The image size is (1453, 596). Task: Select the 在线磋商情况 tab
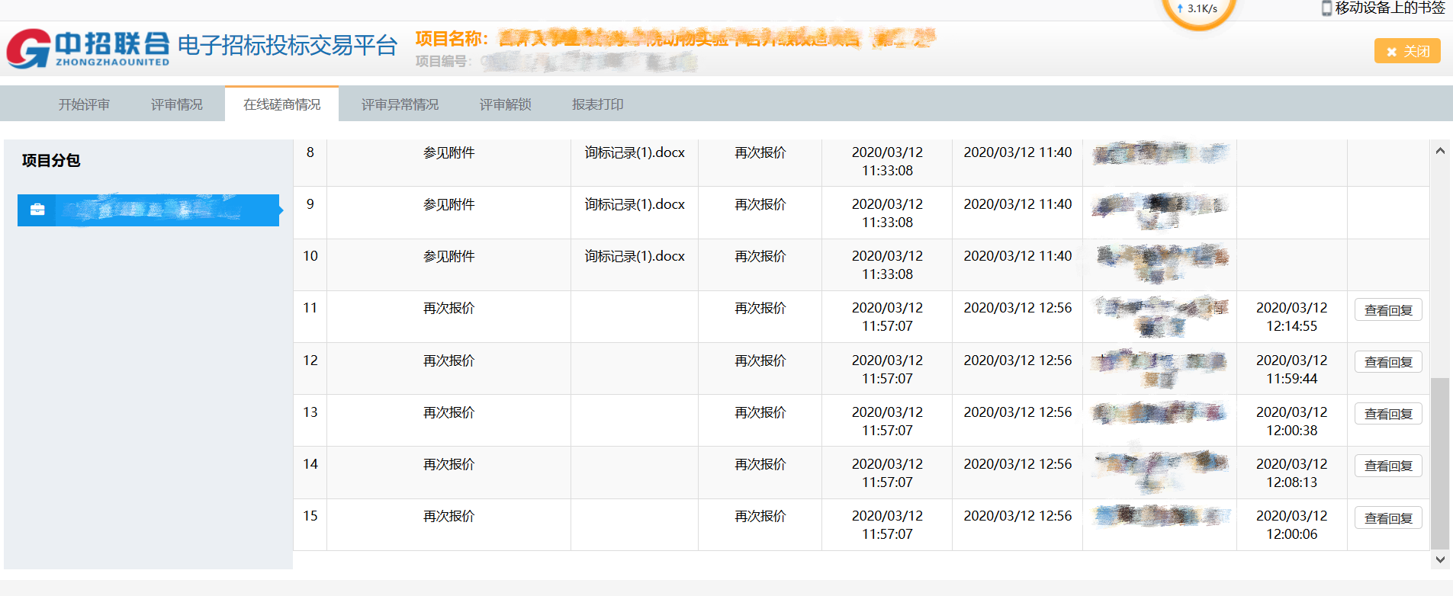point(281,104)
